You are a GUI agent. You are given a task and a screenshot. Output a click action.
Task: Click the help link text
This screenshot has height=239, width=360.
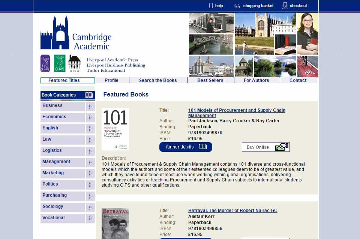click(x=219, y=6)
